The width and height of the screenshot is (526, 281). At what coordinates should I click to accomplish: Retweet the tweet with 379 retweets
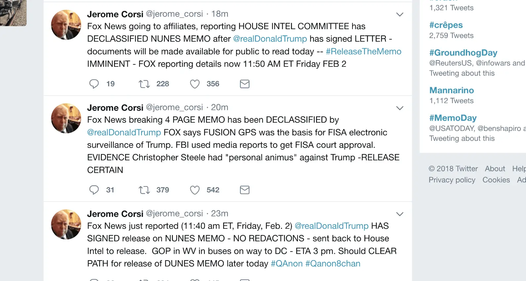click(x=144, y=190)
